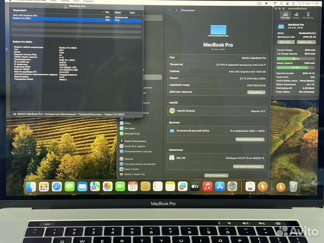
Task: Select the Intel UHD Graphics 630 row
Action: [76, 16]
